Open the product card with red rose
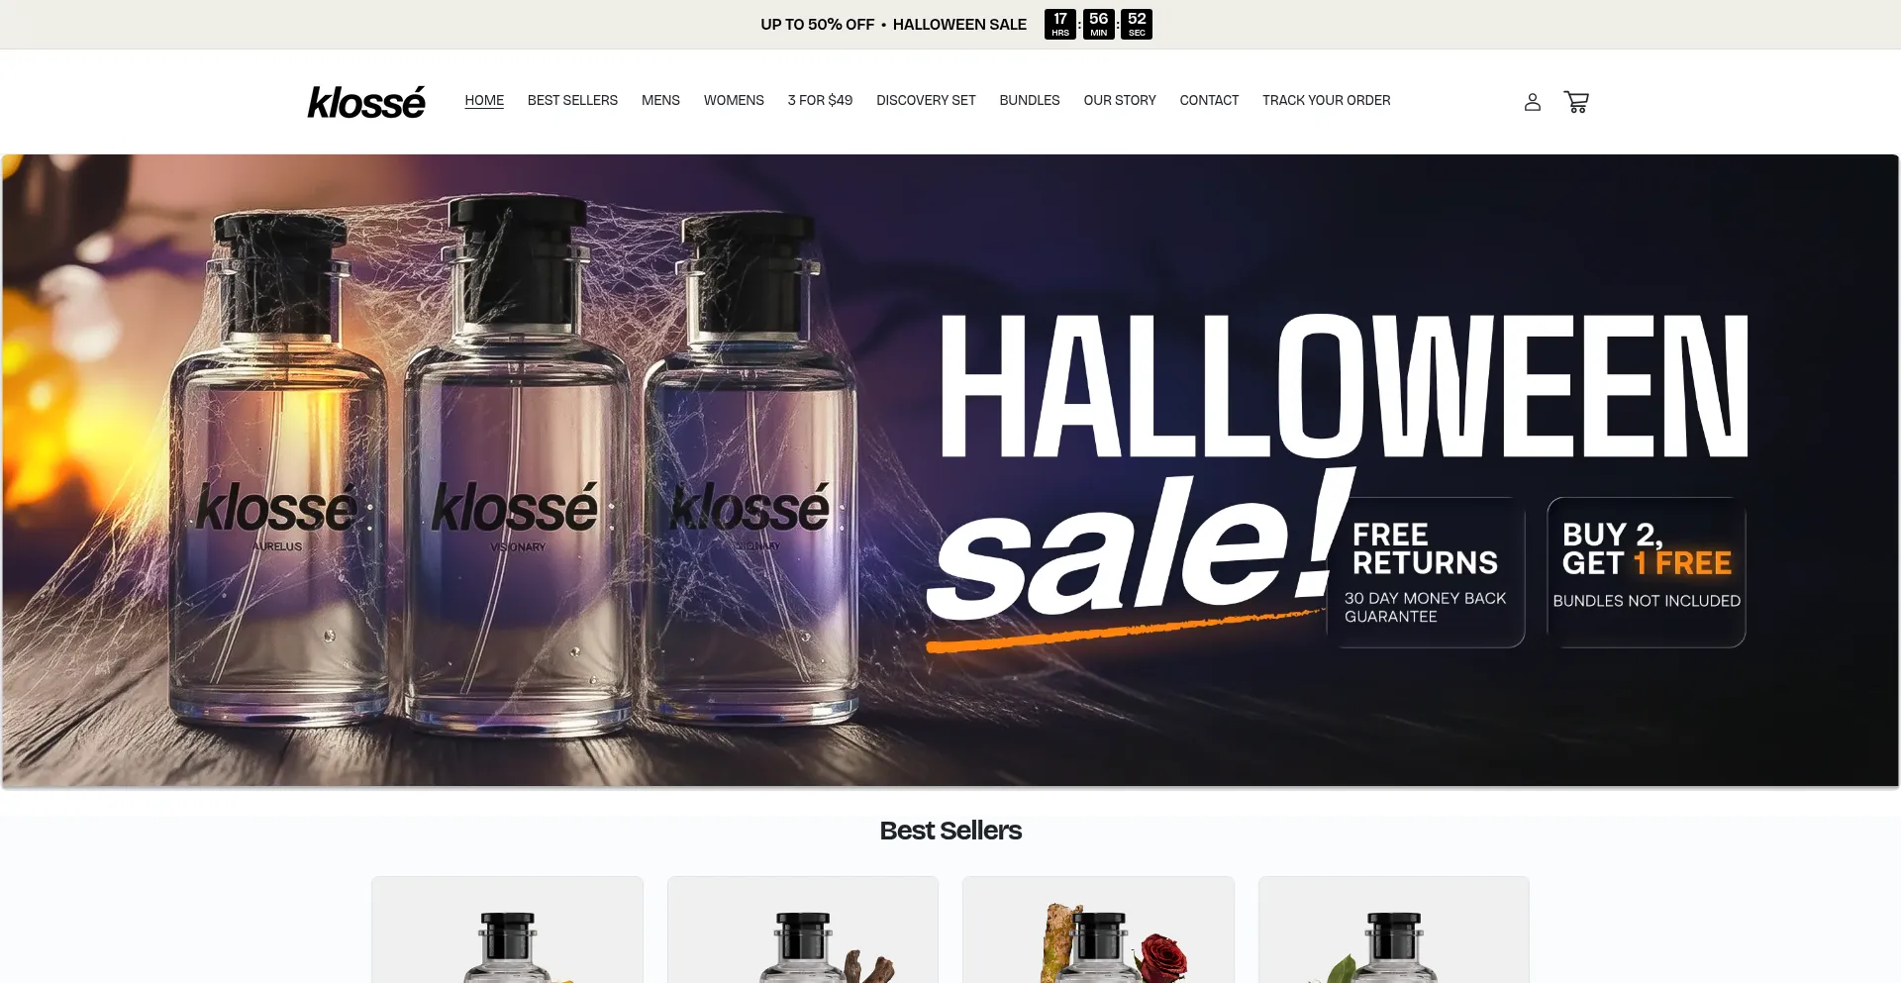This screenshot has width=1901, height=983. click(x=1098, y=930)
